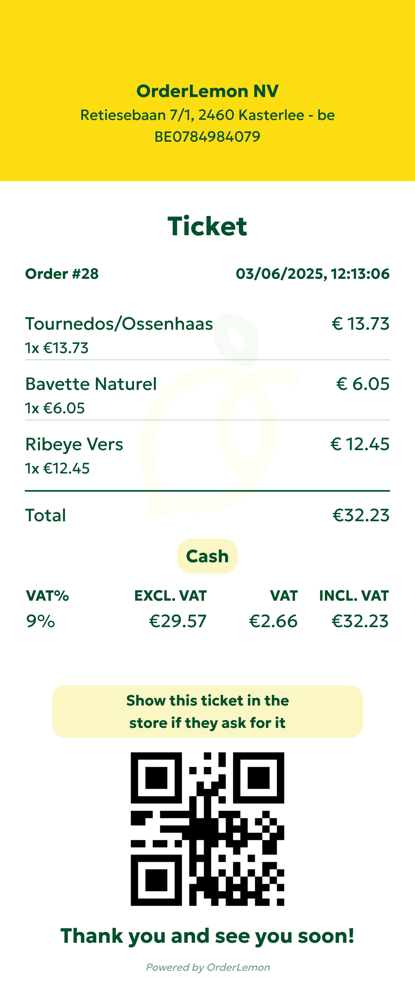This screenshot has width=415, height=1003.
Task: Click the € 12.45 Ribeye price
Action: (360, 444)
